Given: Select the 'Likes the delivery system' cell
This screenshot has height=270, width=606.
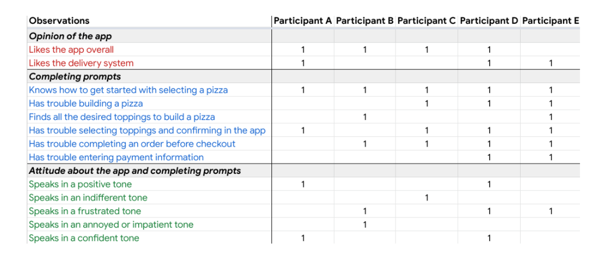Looking at the screenshot, I should click(x=81, y=63).
